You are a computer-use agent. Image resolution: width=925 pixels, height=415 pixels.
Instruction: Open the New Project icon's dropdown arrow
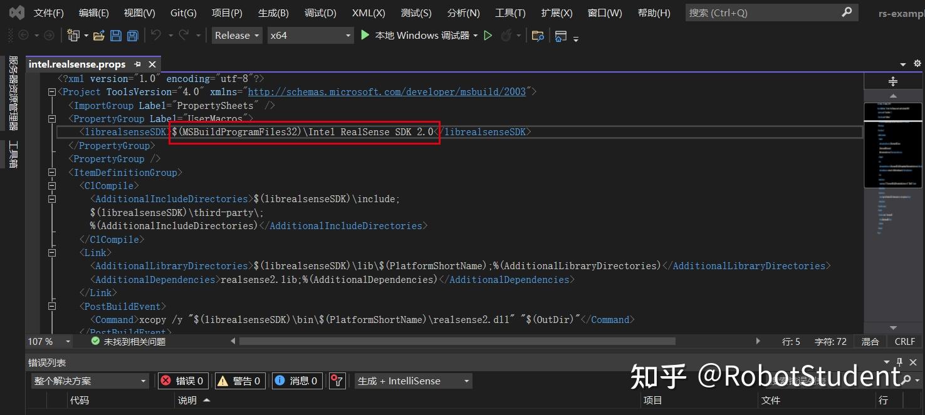tap(86, 36)
